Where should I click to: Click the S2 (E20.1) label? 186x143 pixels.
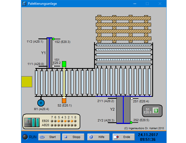click(x=65, y=105)
